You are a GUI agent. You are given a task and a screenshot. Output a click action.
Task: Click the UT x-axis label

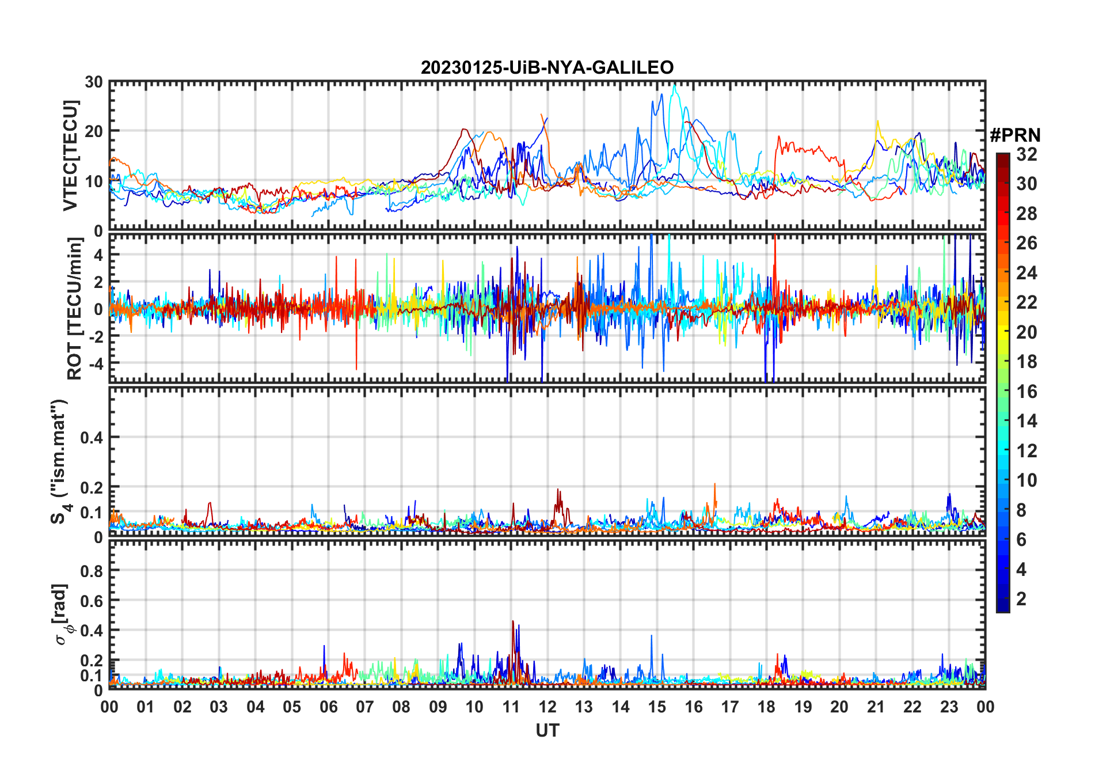coord(547,730)
